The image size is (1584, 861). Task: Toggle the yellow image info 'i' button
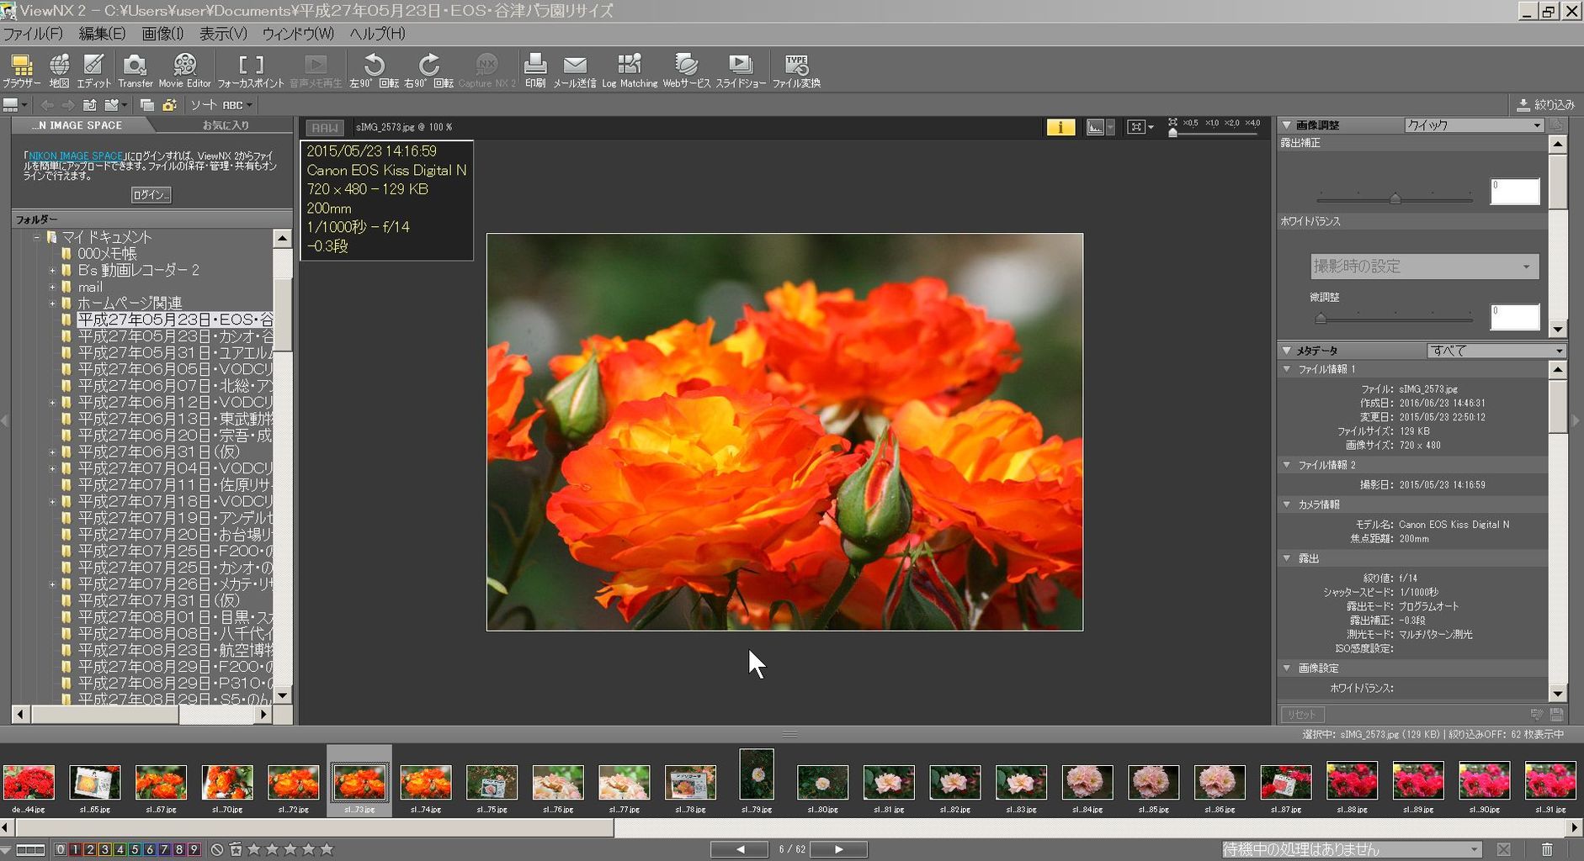tap(1060, 127)
